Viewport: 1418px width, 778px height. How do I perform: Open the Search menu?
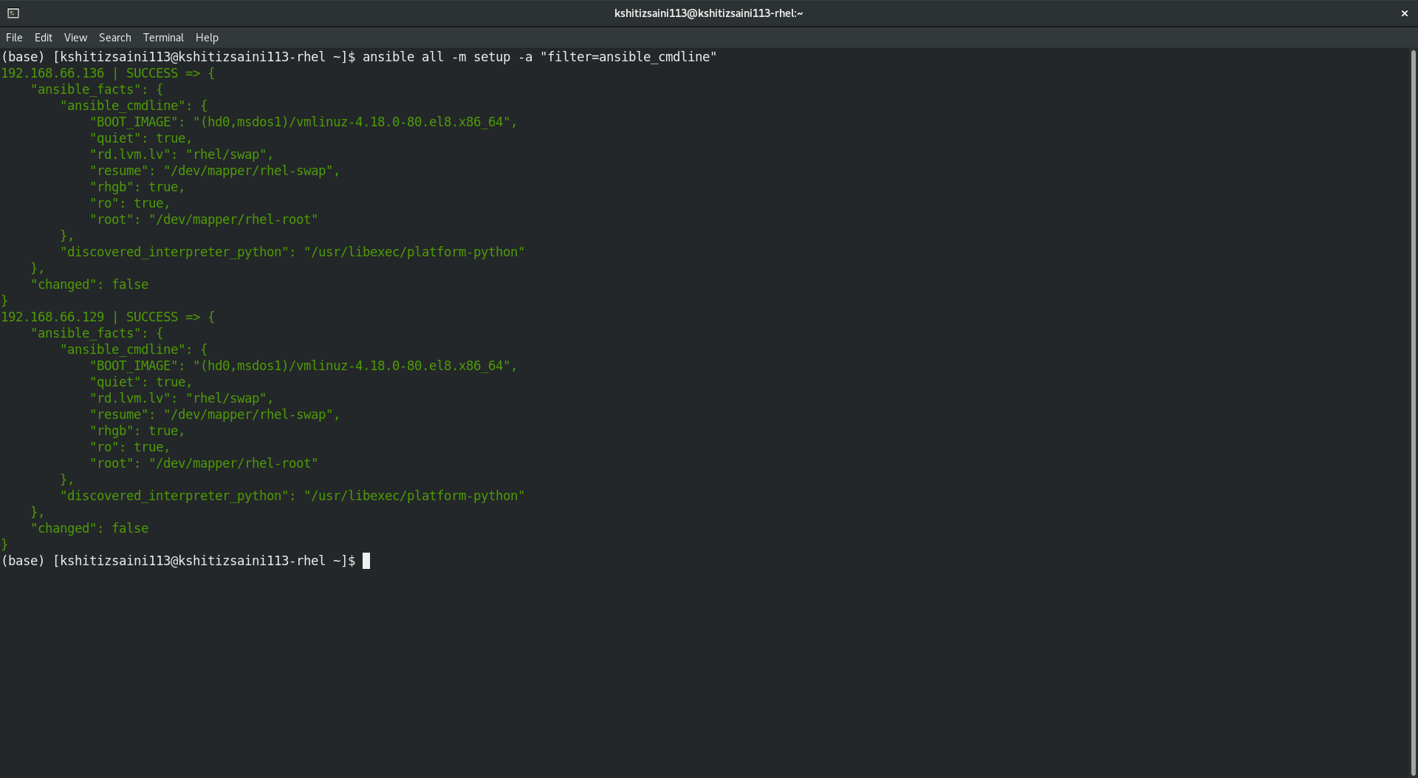tap(115, 38)
